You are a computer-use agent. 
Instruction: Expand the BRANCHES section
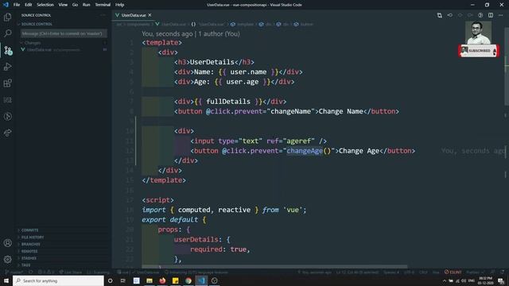click(30, 244)
